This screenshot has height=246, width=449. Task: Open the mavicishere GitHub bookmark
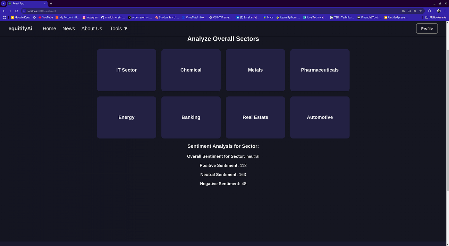[x=113, y=17]
